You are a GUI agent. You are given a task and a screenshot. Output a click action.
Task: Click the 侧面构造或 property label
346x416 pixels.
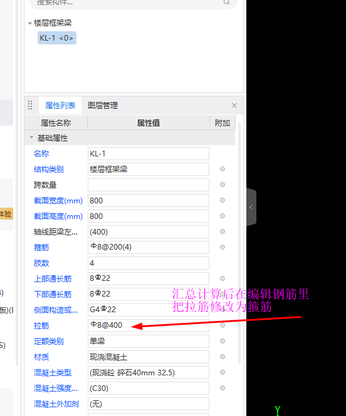click(56, 310)
